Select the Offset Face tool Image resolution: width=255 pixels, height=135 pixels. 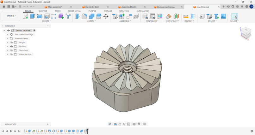(x=99, y=16)
